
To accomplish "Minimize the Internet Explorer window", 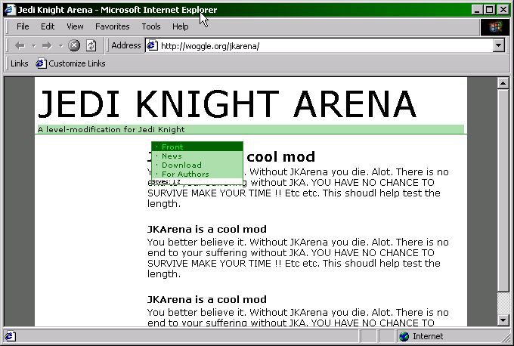I will tap(477, 10).
